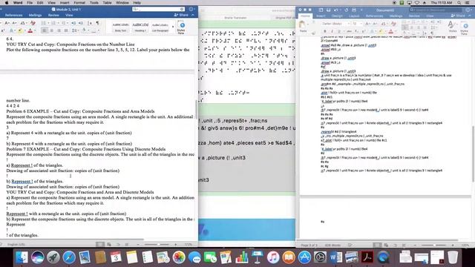Apply Body Text style in left Word window
This screenshot has height=267, width=475.
coord(120,27)
